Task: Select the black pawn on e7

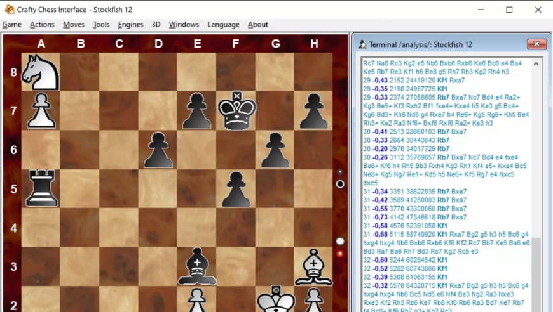Action: 197,111
